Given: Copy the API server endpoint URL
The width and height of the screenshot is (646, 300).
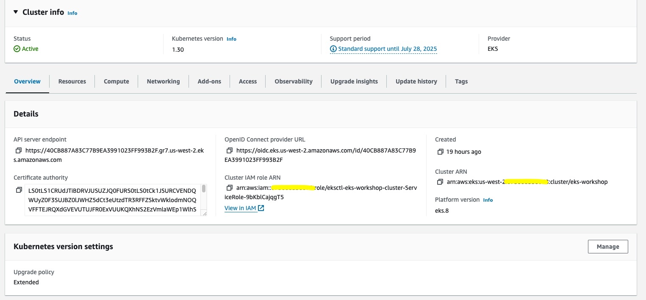Looking at the screenshot, I should click(x=18, y=150).
